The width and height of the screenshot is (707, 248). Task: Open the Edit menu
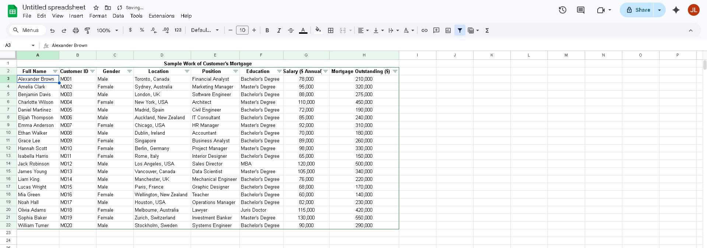point(42,16)
